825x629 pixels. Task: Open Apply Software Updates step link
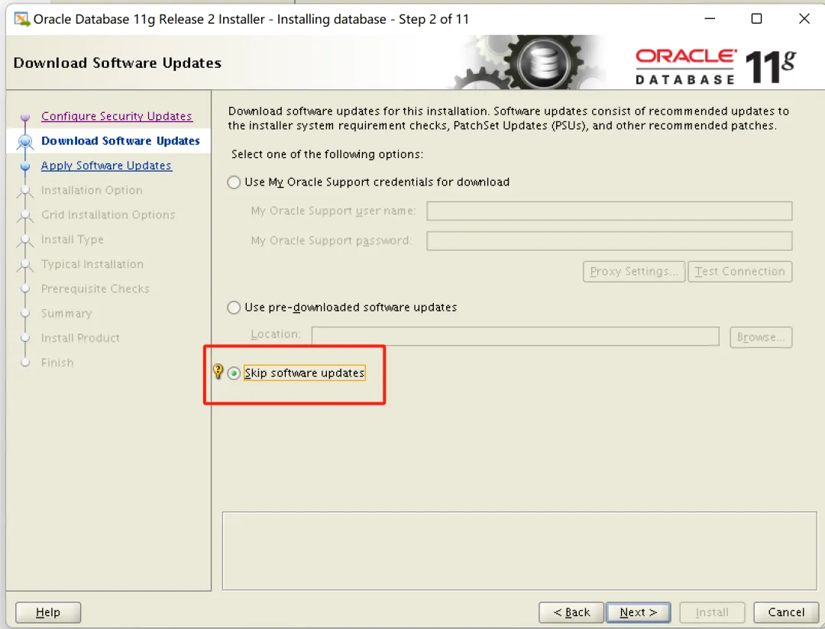coord(106,166)
